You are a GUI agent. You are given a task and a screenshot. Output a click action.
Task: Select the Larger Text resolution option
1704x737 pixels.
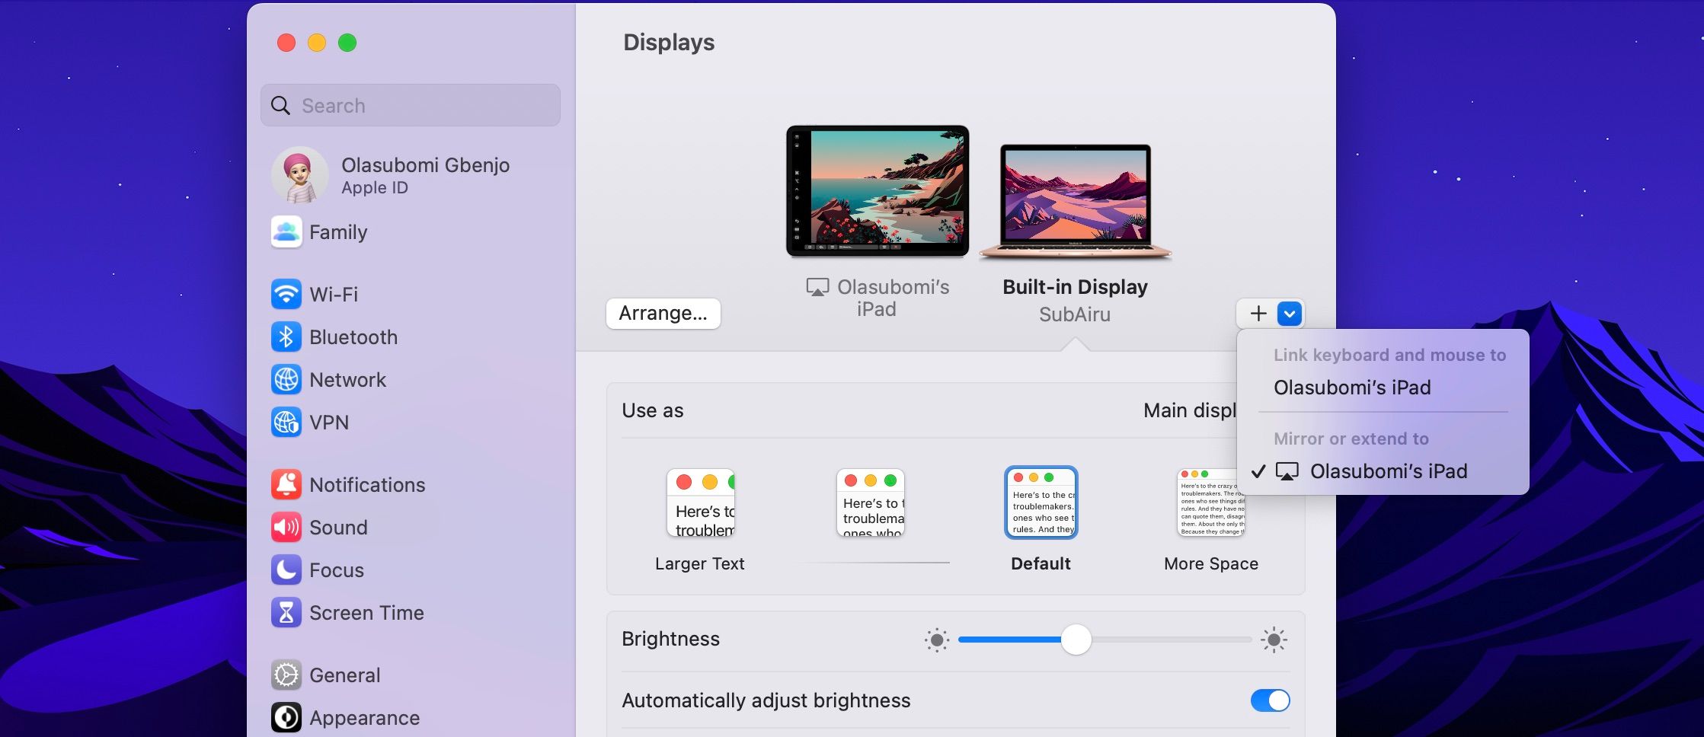tap(700, 503)
